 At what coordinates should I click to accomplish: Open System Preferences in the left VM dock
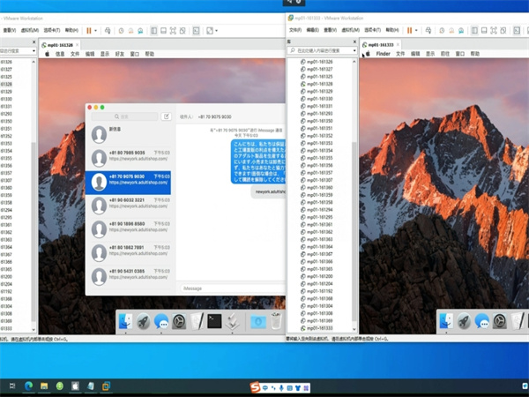click(181, 322)
